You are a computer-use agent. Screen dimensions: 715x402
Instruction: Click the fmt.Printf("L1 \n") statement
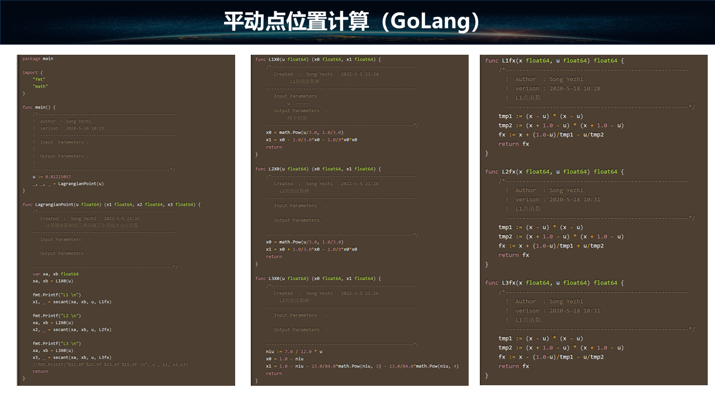56,295
